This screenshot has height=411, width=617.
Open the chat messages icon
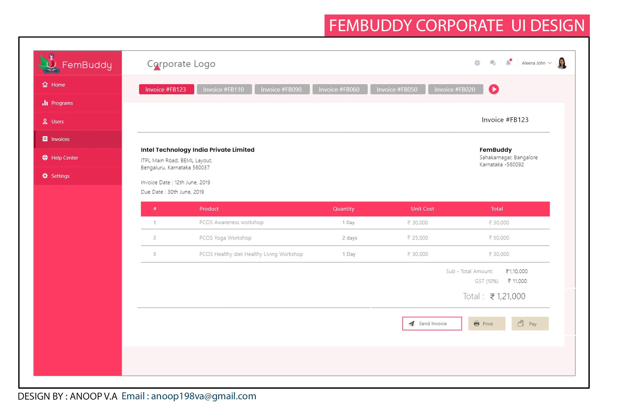click(493, 63)
